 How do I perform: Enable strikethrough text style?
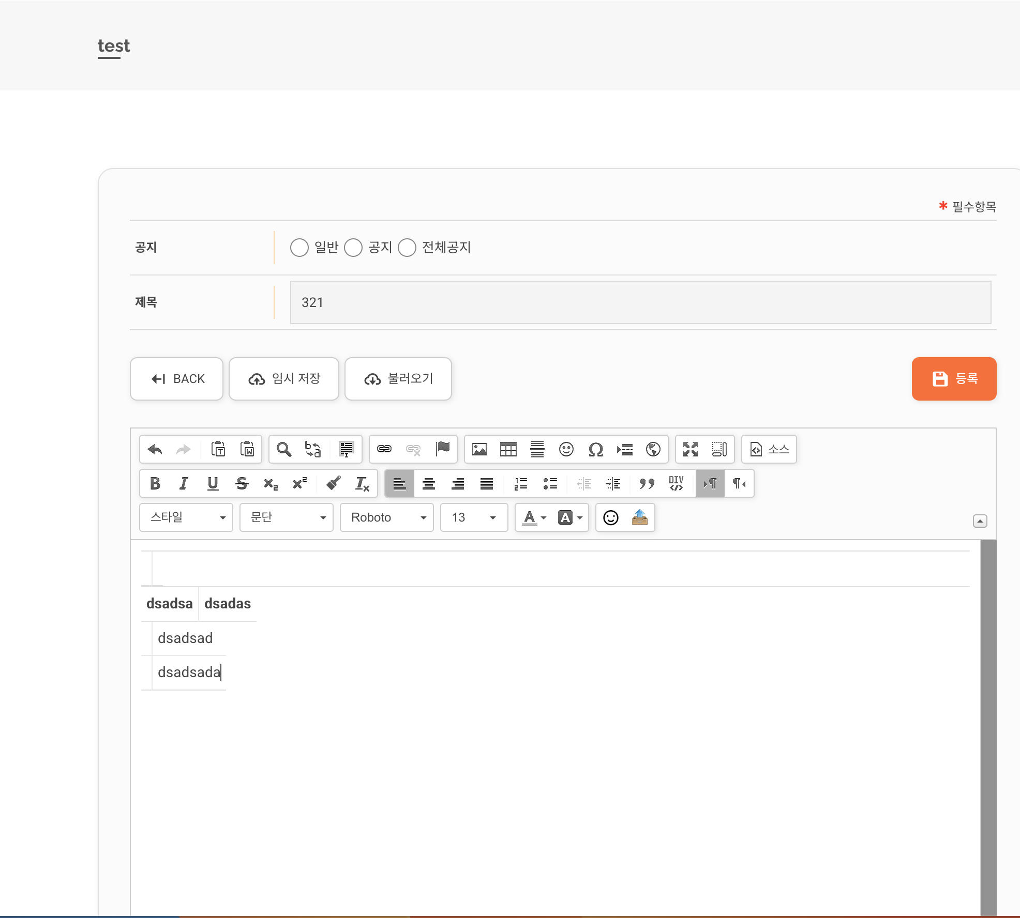tap(243, 483)
